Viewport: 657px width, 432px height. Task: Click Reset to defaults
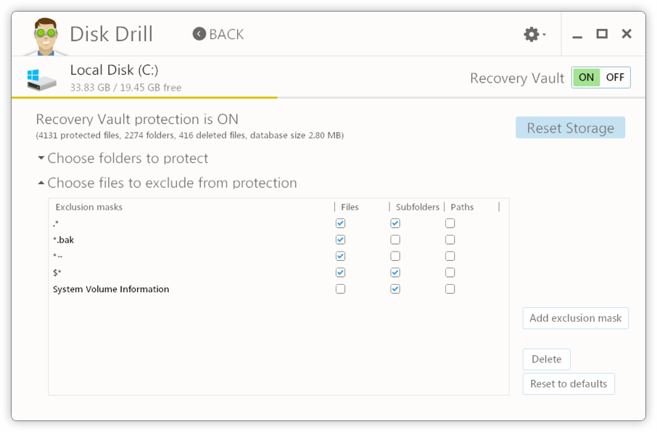pos(569,383)
